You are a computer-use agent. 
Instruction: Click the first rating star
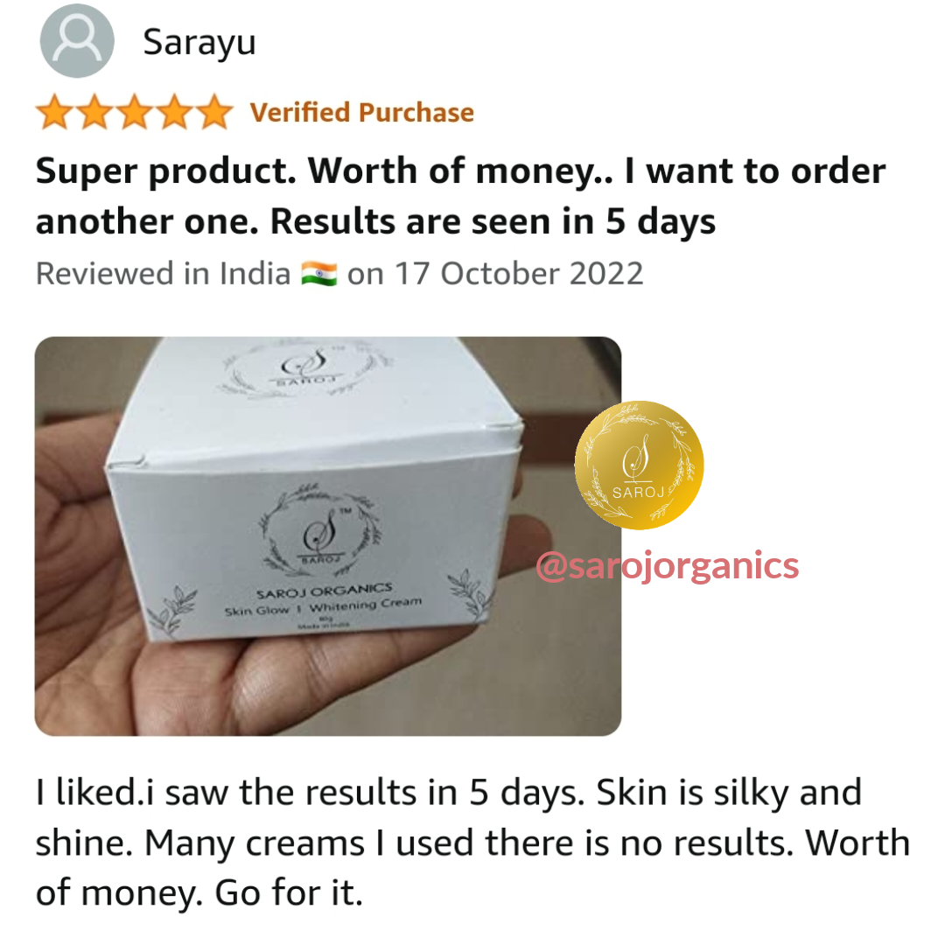55,112
